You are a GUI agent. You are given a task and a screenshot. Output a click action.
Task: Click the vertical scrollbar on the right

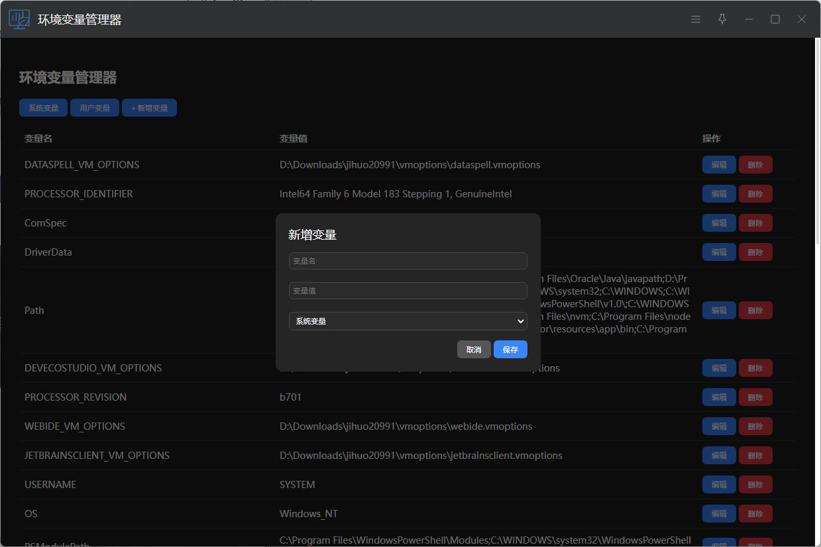[817, 146]
